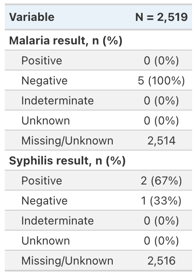Click the Variable column header
This screenshot has height=275, width=196.
pos(32,17)
